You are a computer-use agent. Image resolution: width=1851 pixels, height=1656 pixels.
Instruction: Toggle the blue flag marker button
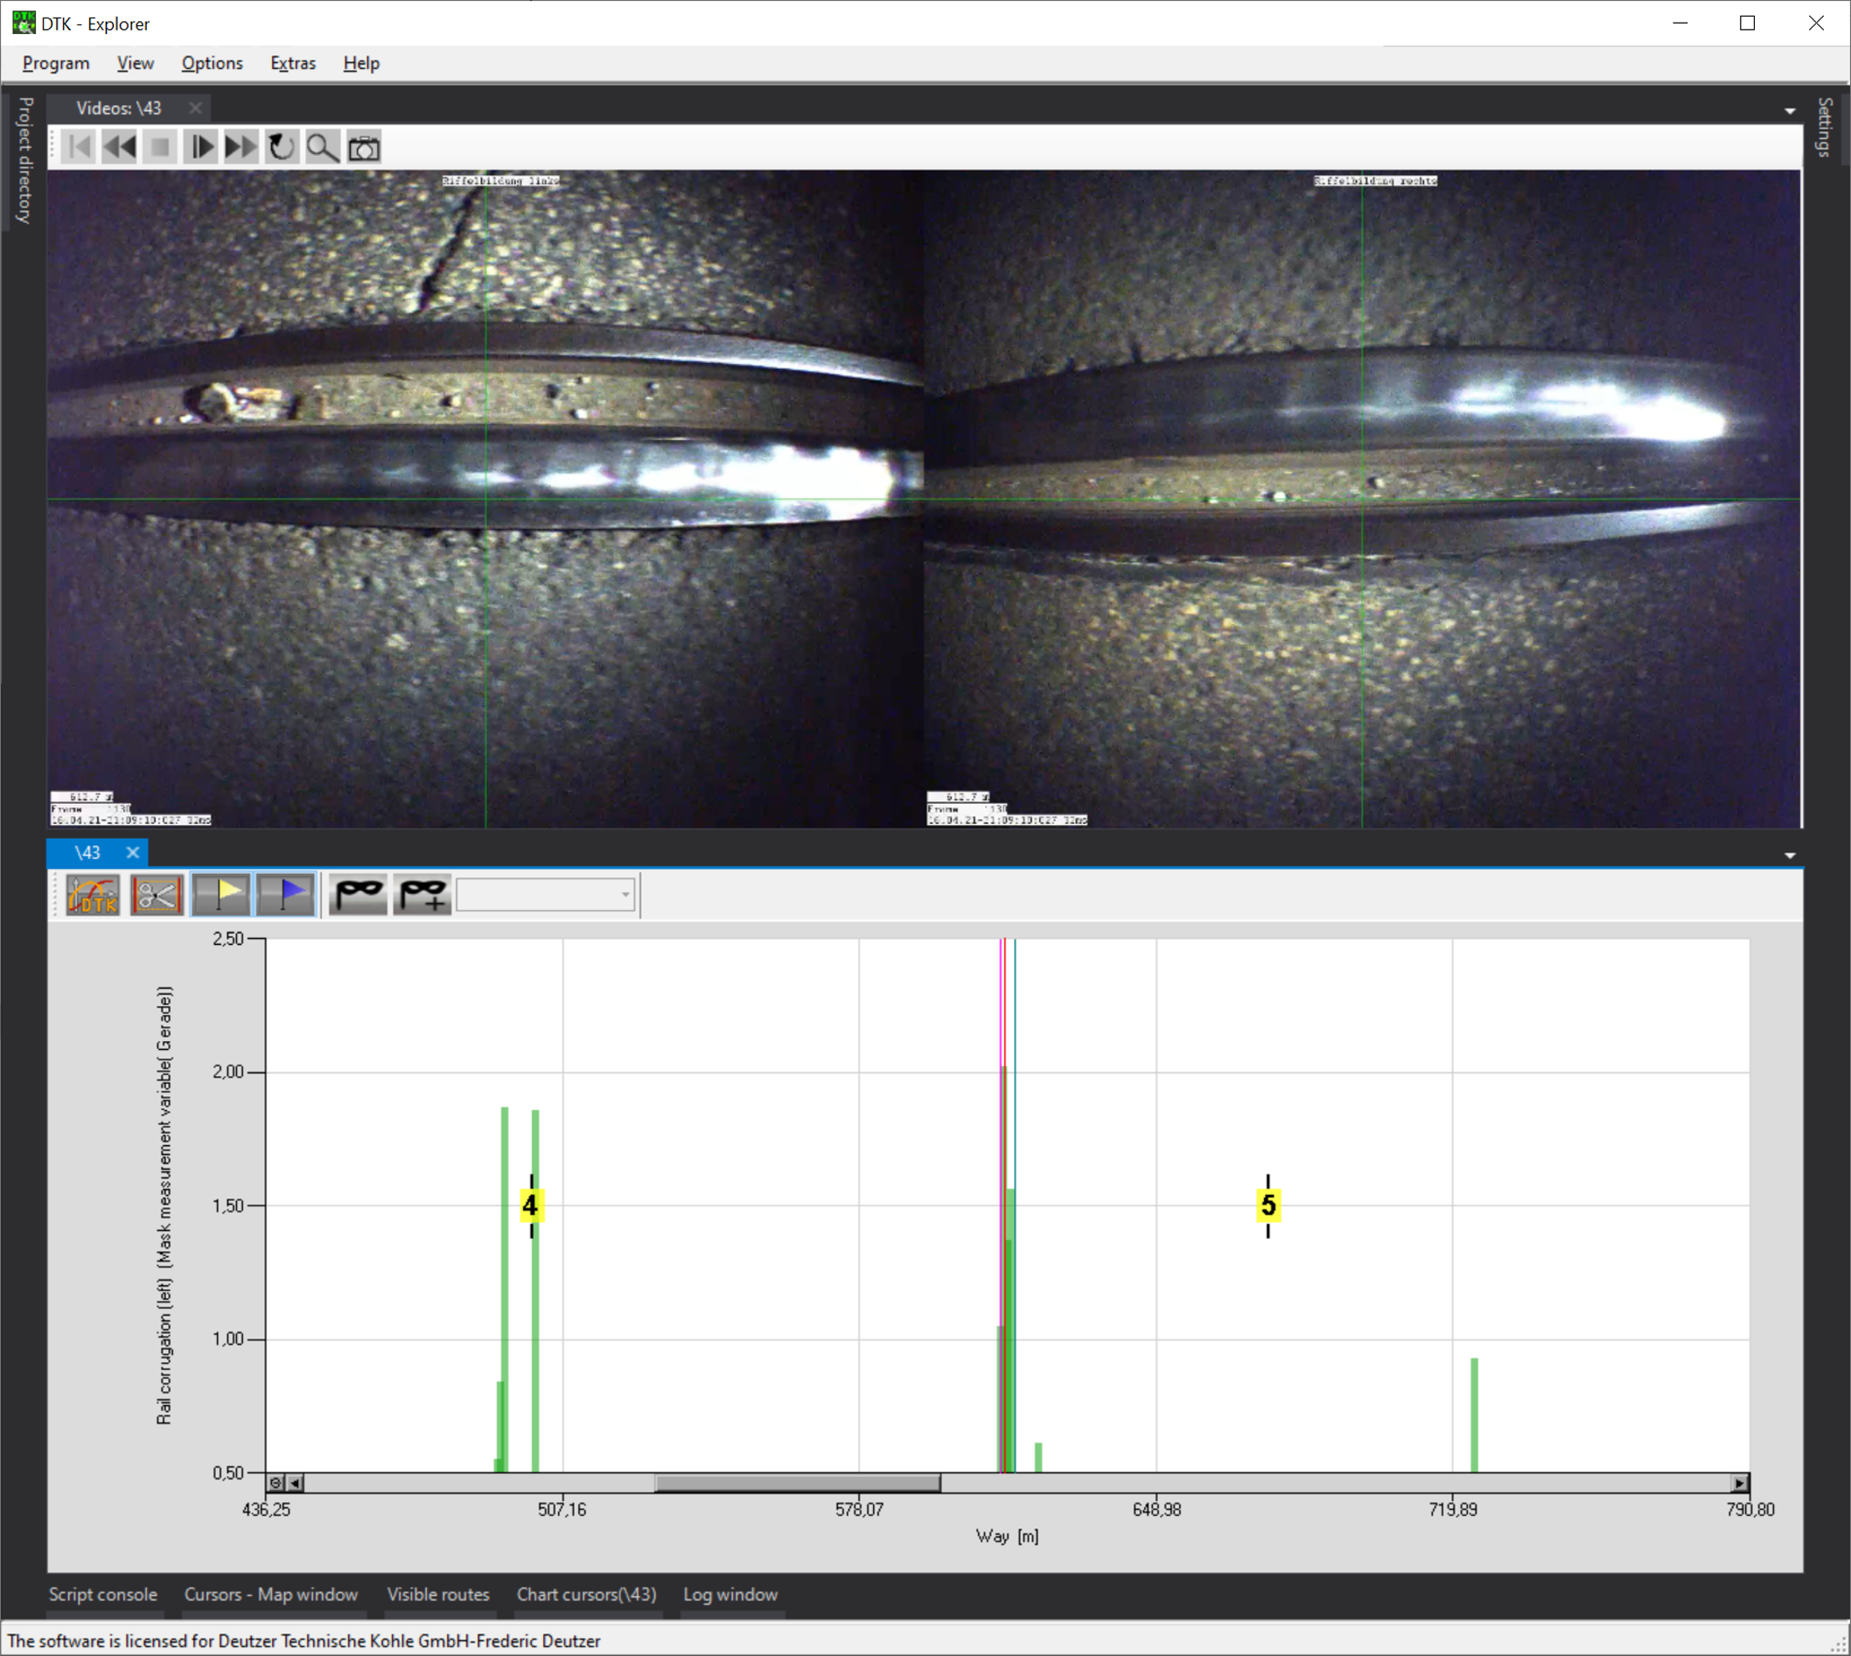(x=286, y=895)
